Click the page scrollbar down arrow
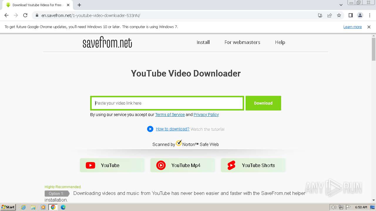This screenshot has width=376, height=211. 374,200
